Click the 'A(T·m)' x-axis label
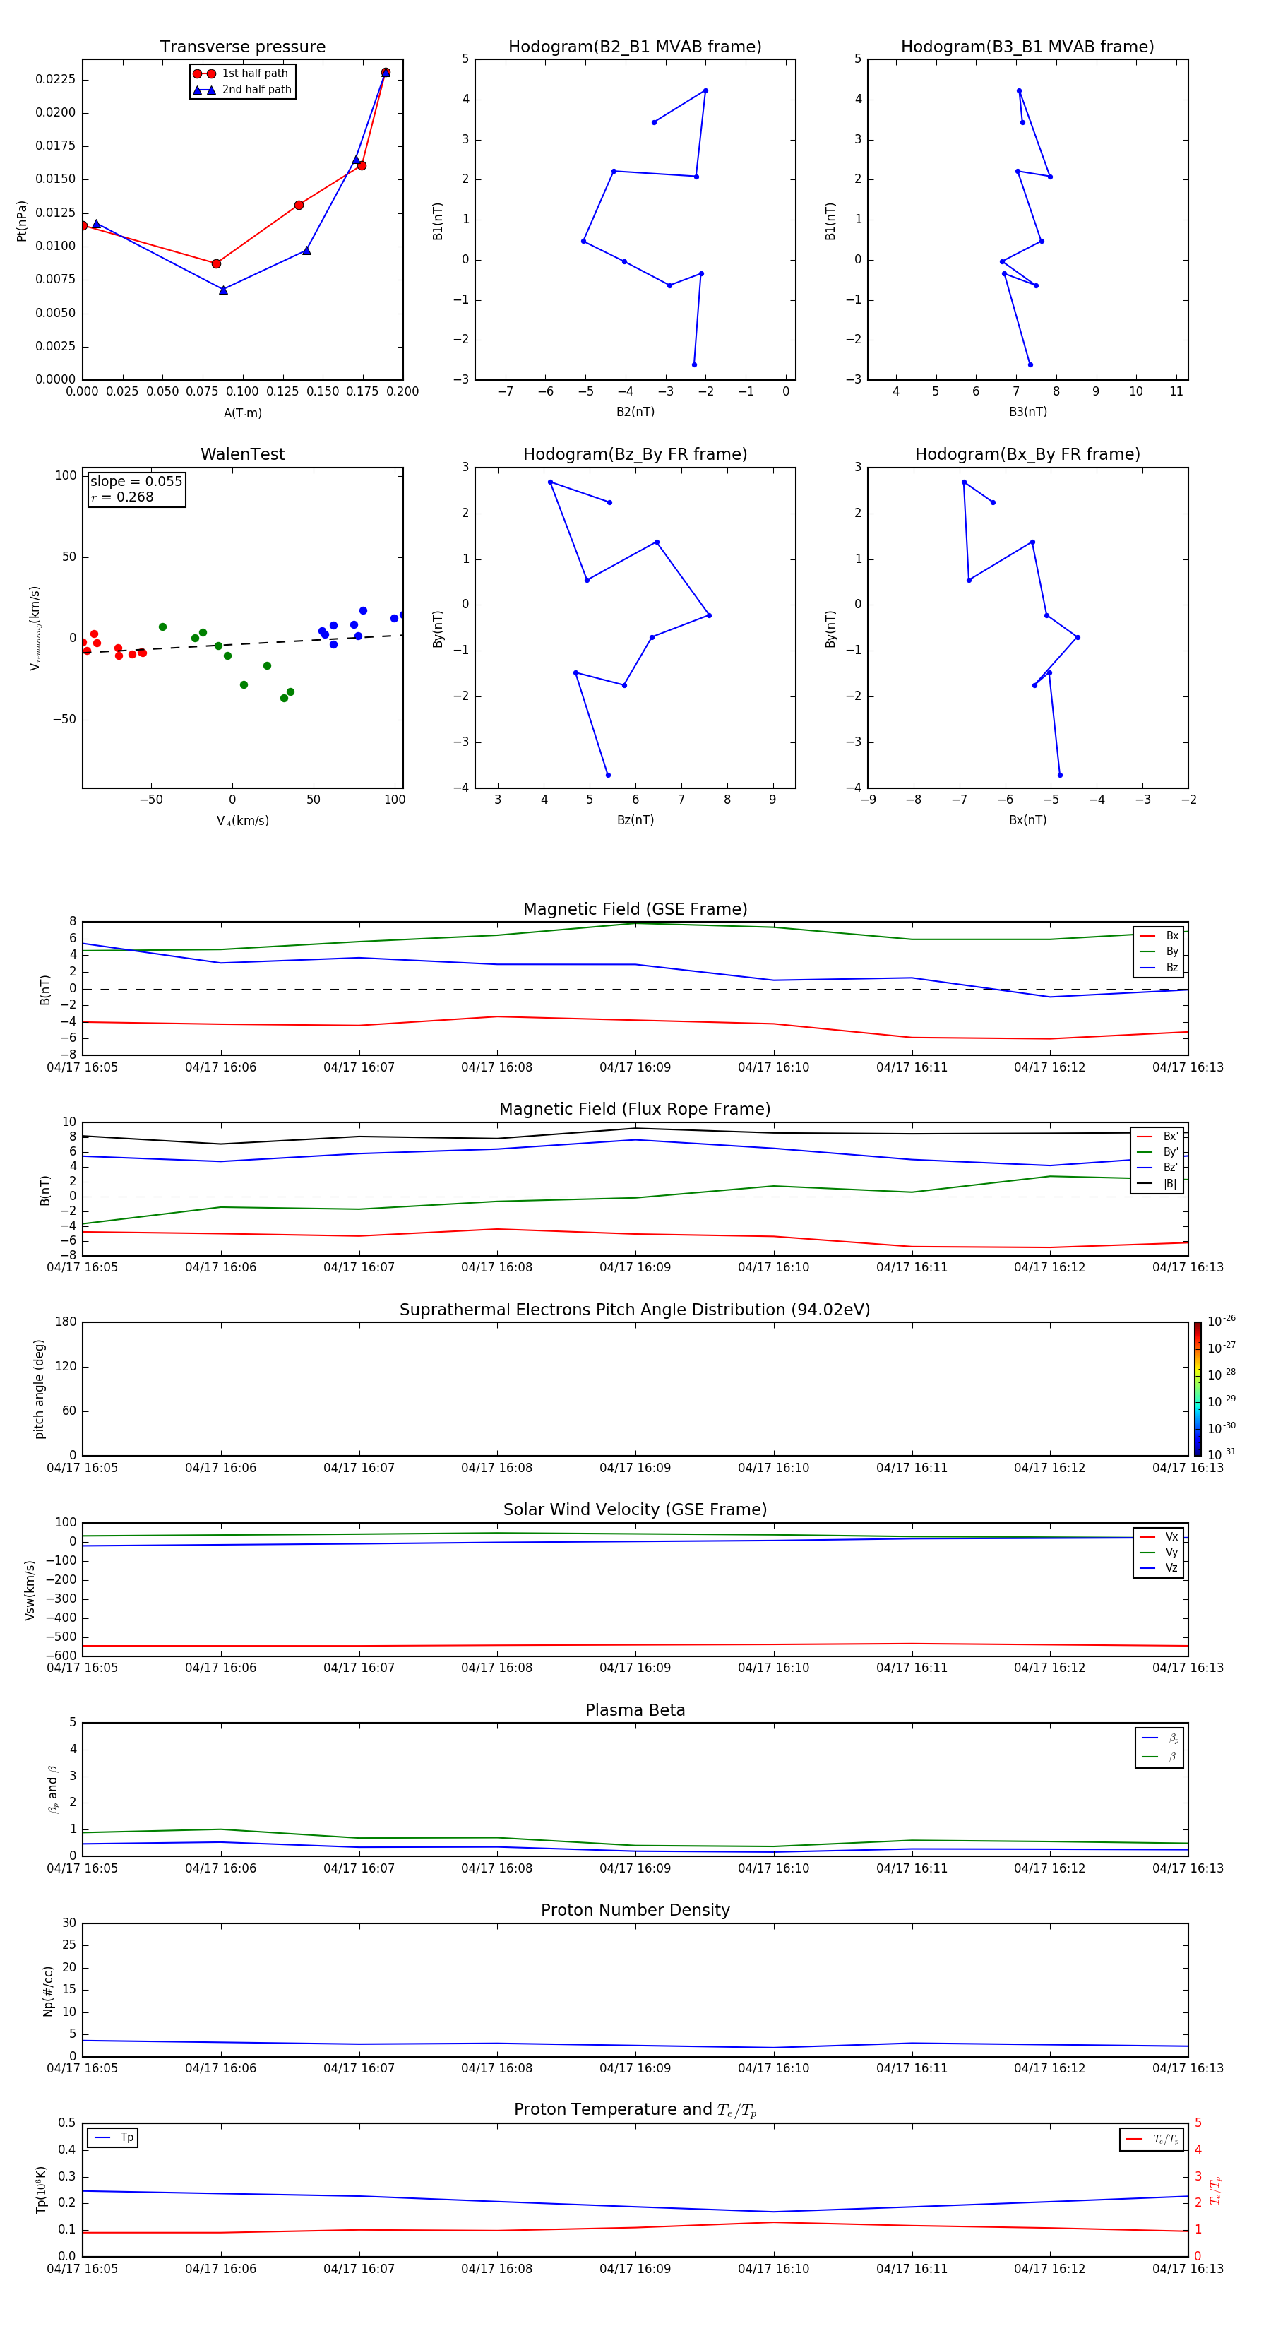1271x2331 pixels. coord(242,413)
